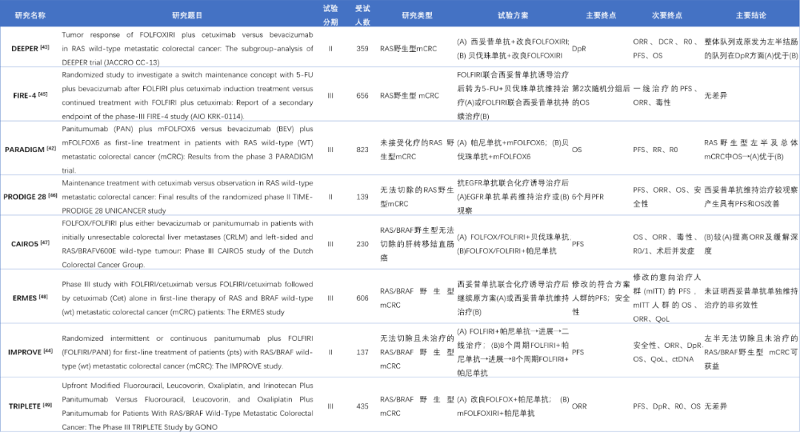Click the 研究类型 column header
Image resolution: width=800 pixels, height=436 pixels.
[417, 15]
